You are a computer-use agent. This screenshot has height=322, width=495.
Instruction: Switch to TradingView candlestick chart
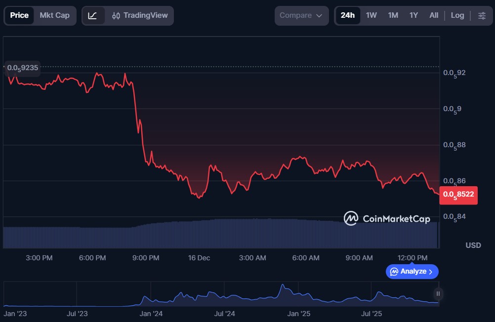[x=140, y=15]
